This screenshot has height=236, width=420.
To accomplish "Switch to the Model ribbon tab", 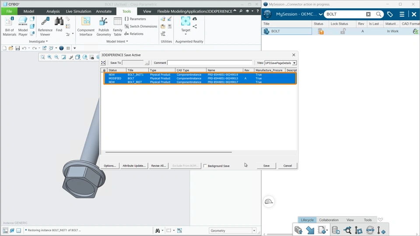I will pos(29,11).
